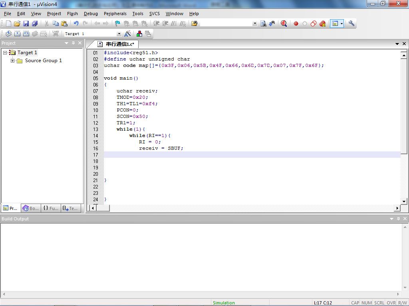Save the current file

click(26, 24)
